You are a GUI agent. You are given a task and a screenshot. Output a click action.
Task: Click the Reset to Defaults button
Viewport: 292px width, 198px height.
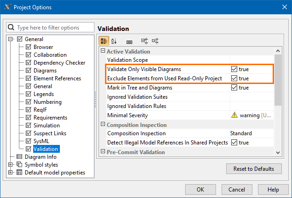coord(254,168)
